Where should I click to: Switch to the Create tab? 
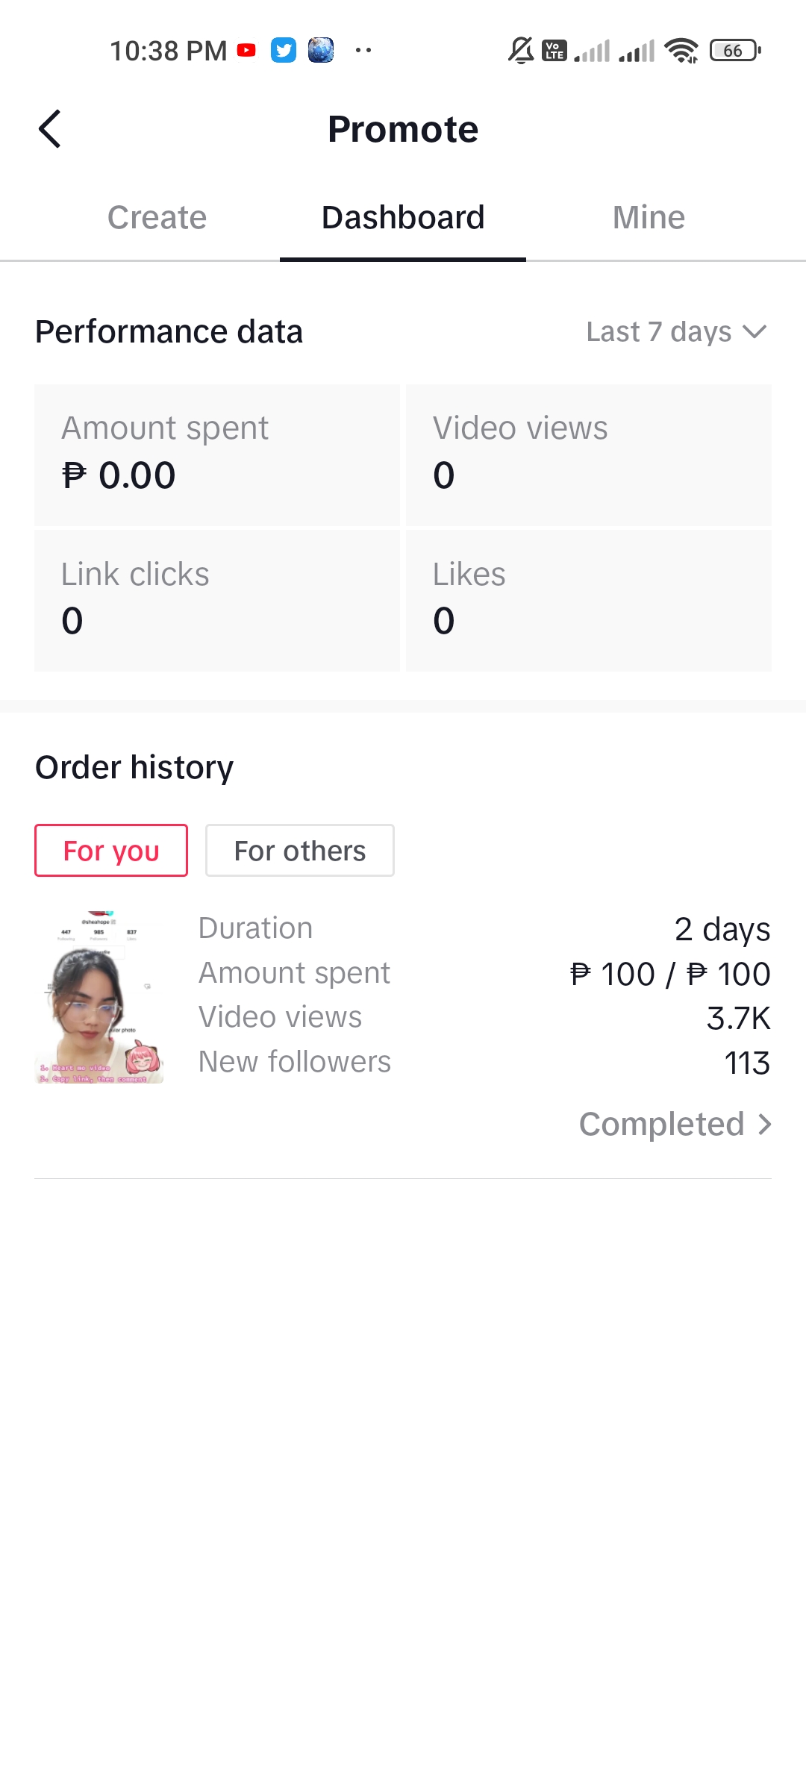(x=157, y=218)
